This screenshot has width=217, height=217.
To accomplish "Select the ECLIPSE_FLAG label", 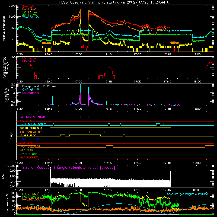I will [x=30, y=139].
